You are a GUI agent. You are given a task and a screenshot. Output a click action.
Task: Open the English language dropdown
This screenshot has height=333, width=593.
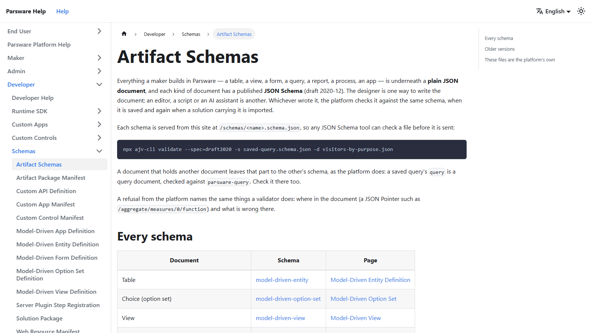pos(553,11)
